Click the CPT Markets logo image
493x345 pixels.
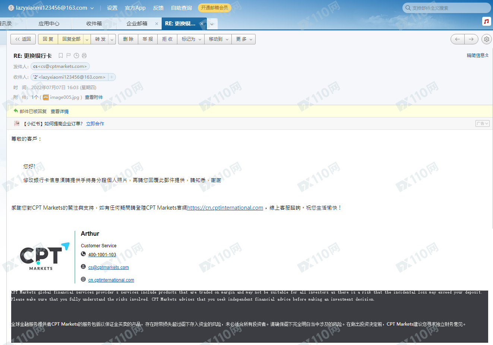45,256
